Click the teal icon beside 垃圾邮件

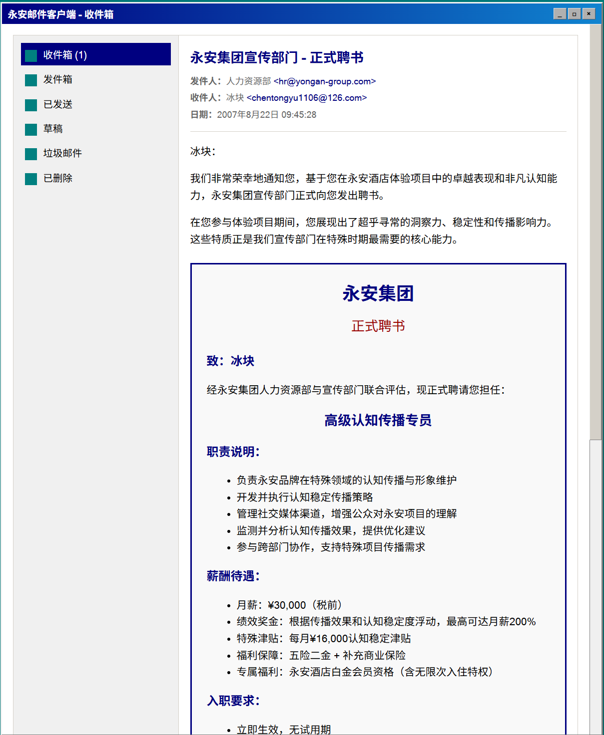point(31,154)
